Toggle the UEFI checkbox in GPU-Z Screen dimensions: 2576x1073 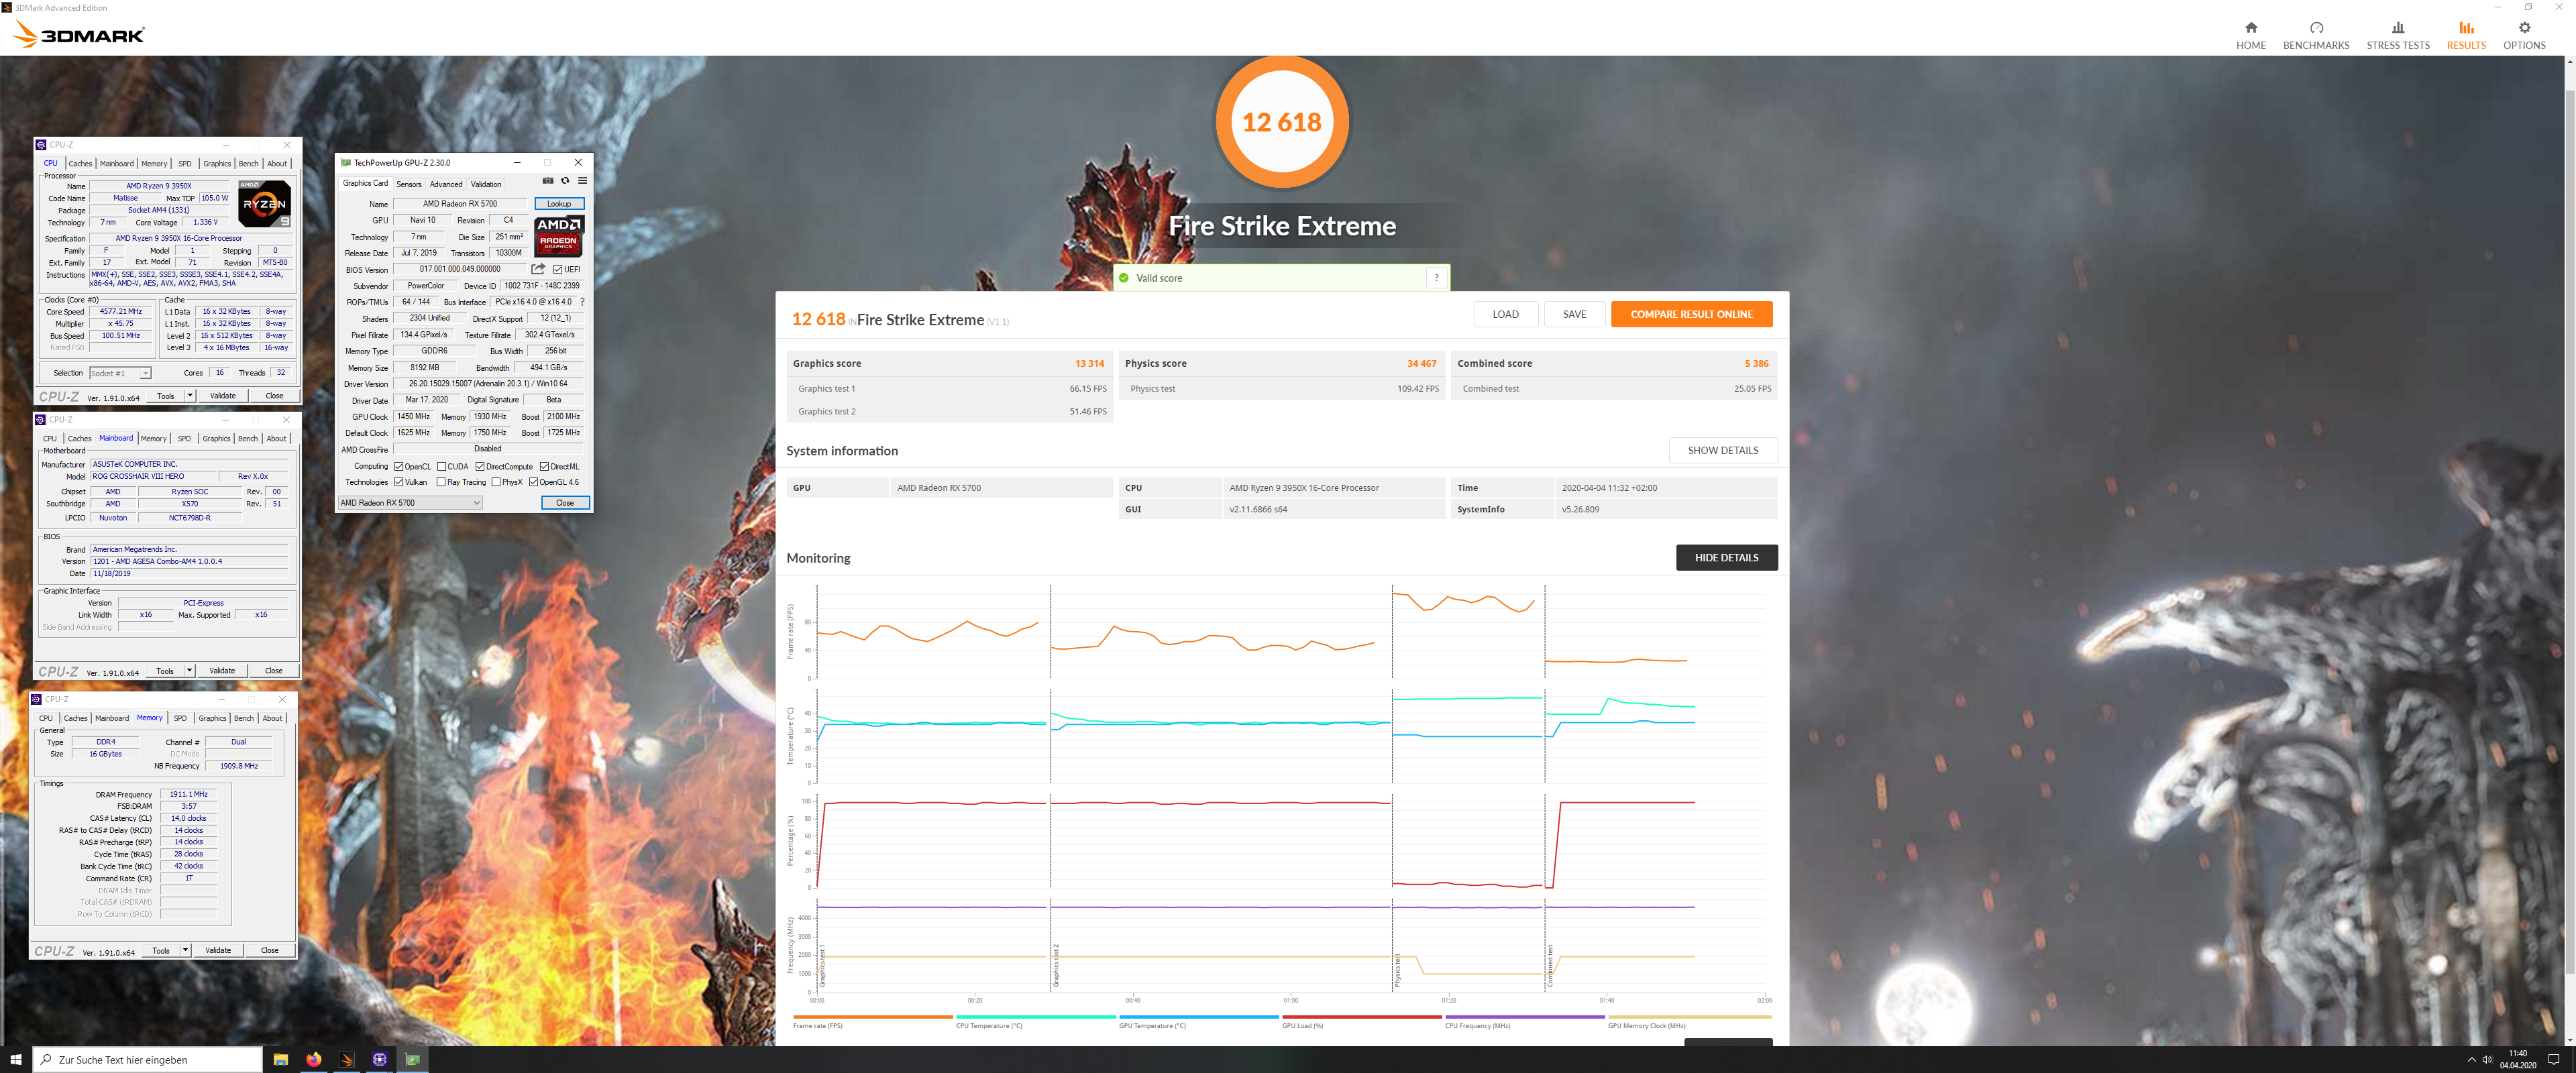tap(558, 269)
